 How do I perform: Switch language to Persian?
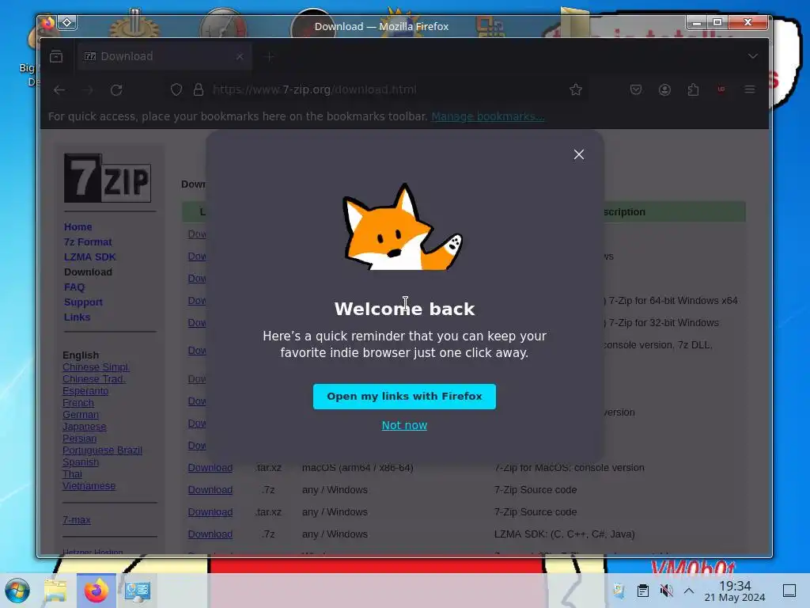[x=80, y=439]
